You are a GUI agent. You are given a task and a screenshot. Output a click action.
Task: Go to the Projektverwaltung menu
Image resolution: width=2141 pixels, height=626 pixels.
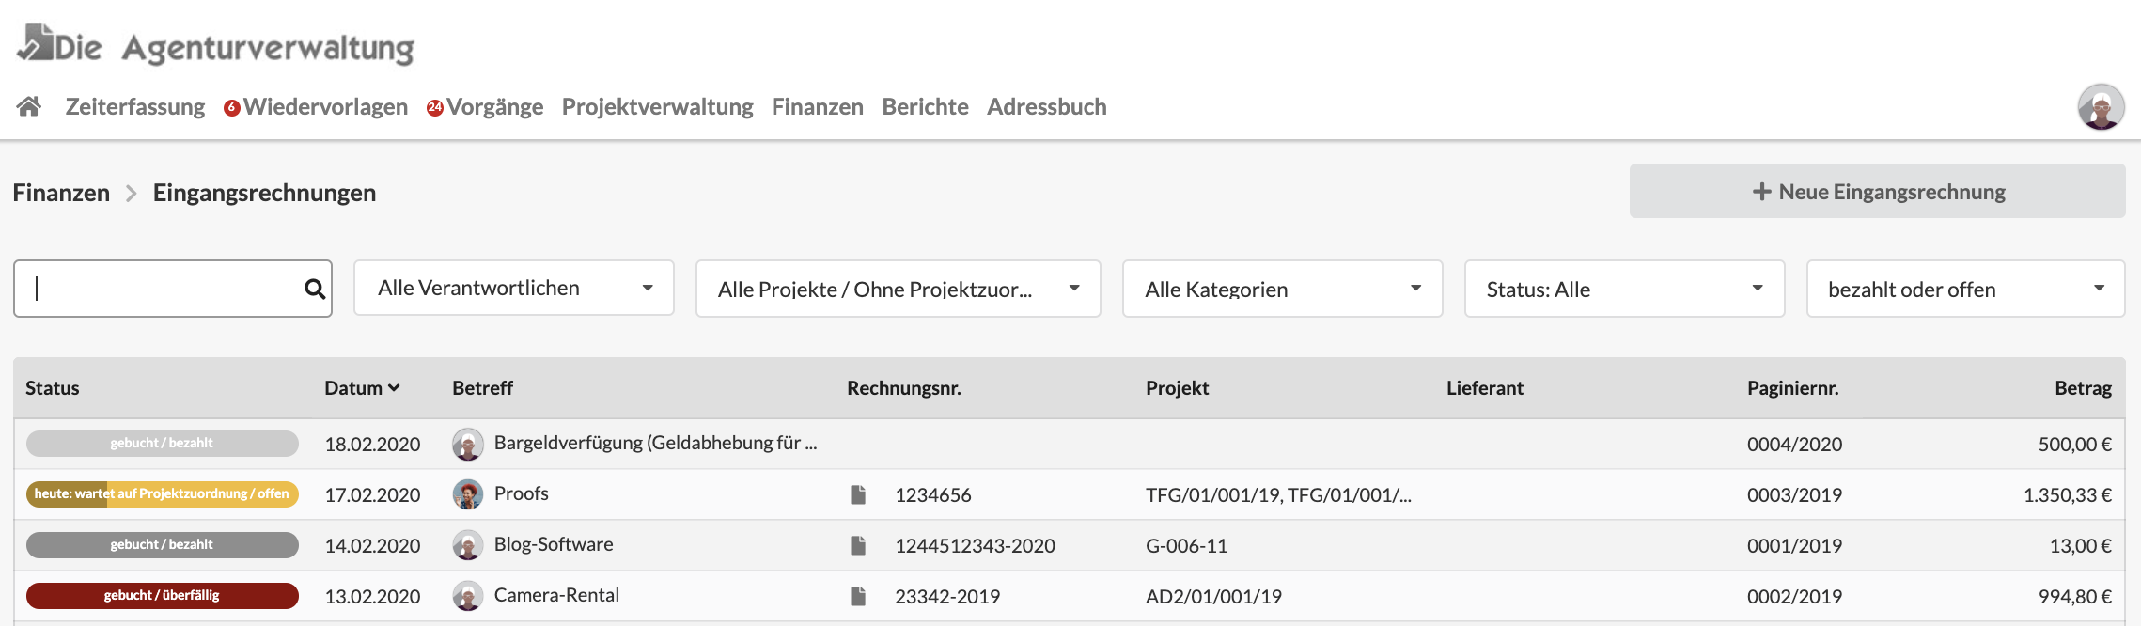[657, 107]
